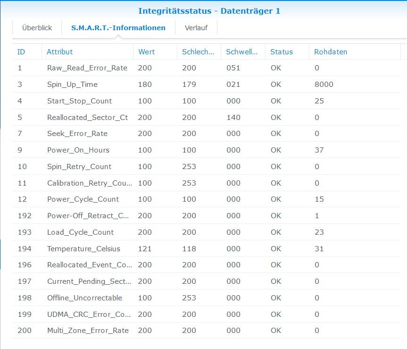Switch to the Überblick tab
This screenshot has height=349, width=407.
pos(37,27)
